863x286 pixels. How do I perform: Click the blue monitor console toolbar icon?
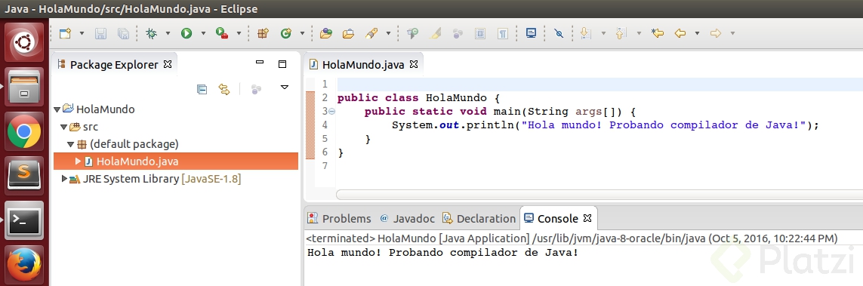pyautogui.click(x=531, y=33)
